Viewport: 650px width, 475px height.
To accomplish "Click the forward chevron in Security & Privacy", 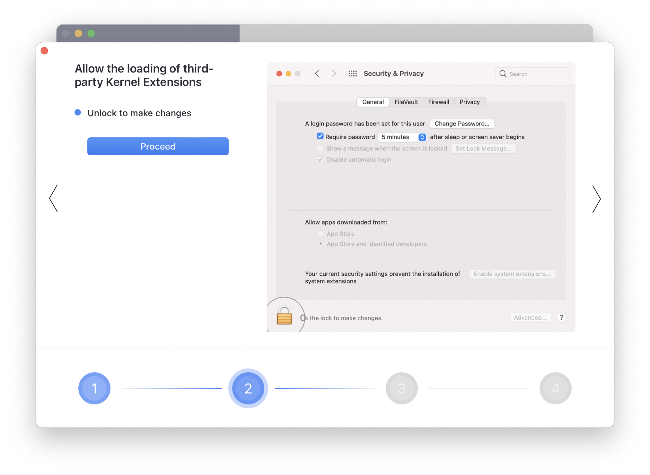I will 334,74.
